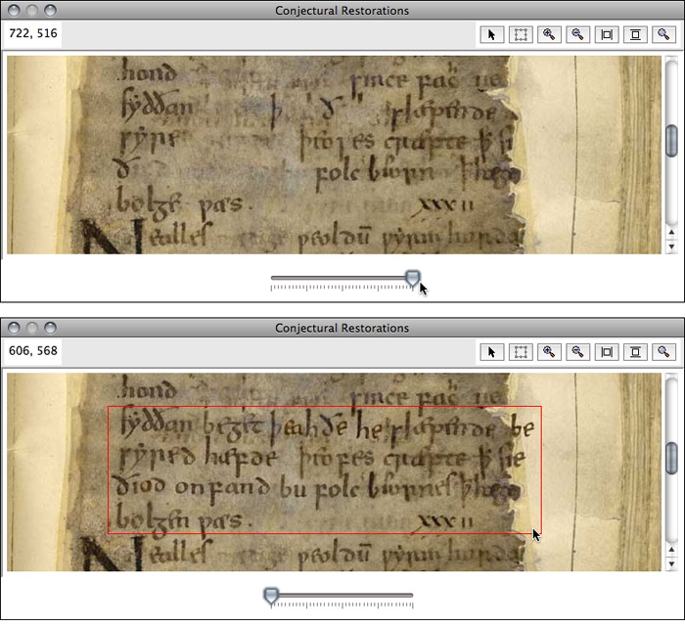685x627 pixels.
Task: Fit image to height in the lower window
Action: coord(636,352)
